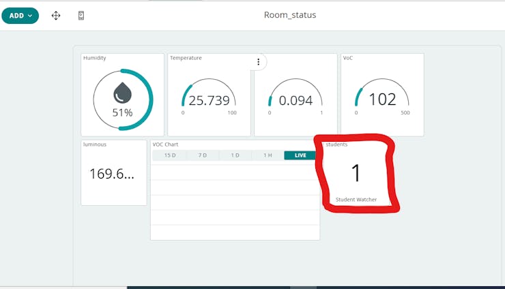The width and height of the screenshot is (505, 289).
Task: Select the gauge showing 0.094
Action: (x=295, y=100)
